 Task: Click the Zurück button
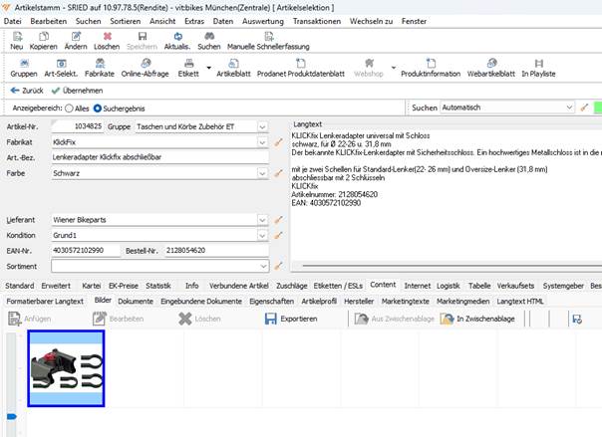[27, 90]
